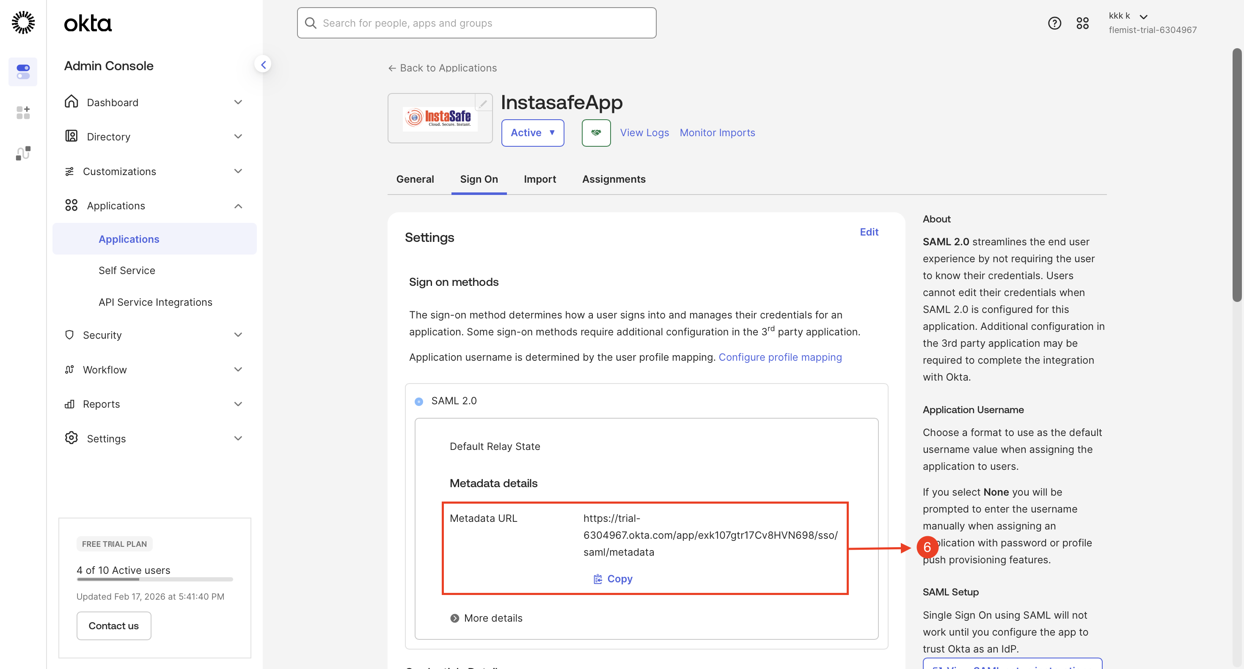Open the Active status dropdown

point(532,133)
